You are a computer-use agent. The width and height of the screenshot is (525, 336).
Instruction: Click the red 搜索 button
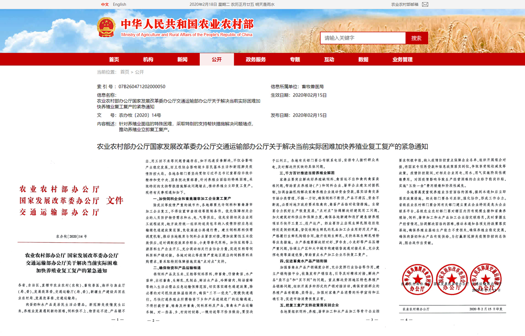coord(417,38)
